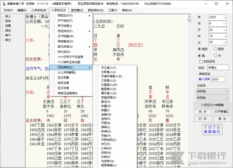This screenshot has width=233, height=168.
Task: Open the 帮助(H) menu
Action: pos(127,10)
